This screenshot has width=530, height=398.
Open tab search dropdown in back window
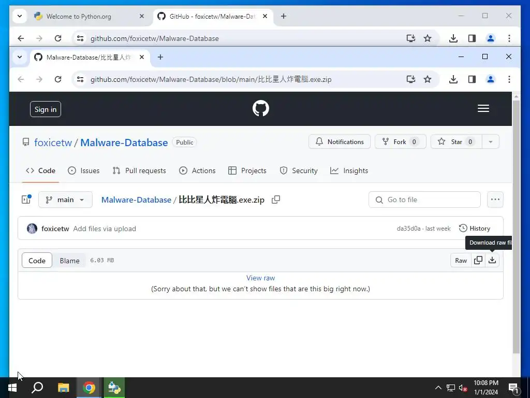point(20,16)
